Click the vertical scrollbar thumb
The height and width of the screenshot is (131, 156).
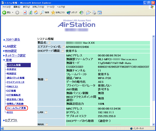[x=153, y=69]
